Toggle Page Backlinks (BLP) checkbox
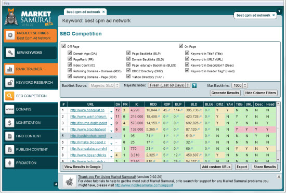Viewport: 286px width, 193px height. coord(128,53)
